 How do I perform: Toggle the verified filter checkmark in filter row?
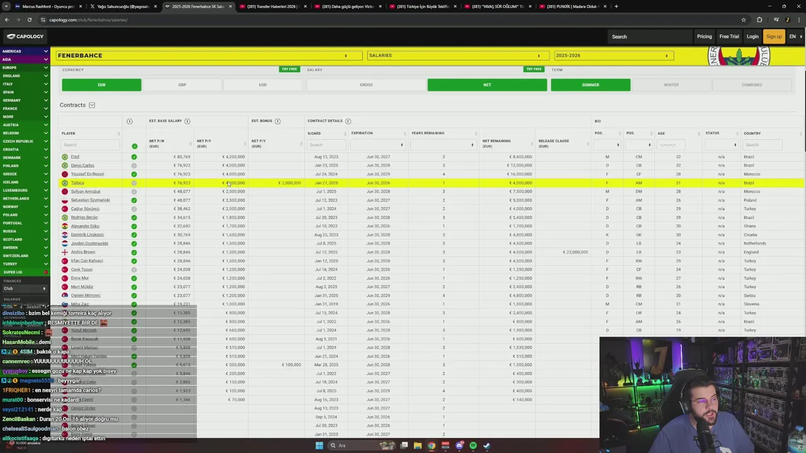click(x=134, y=146)
